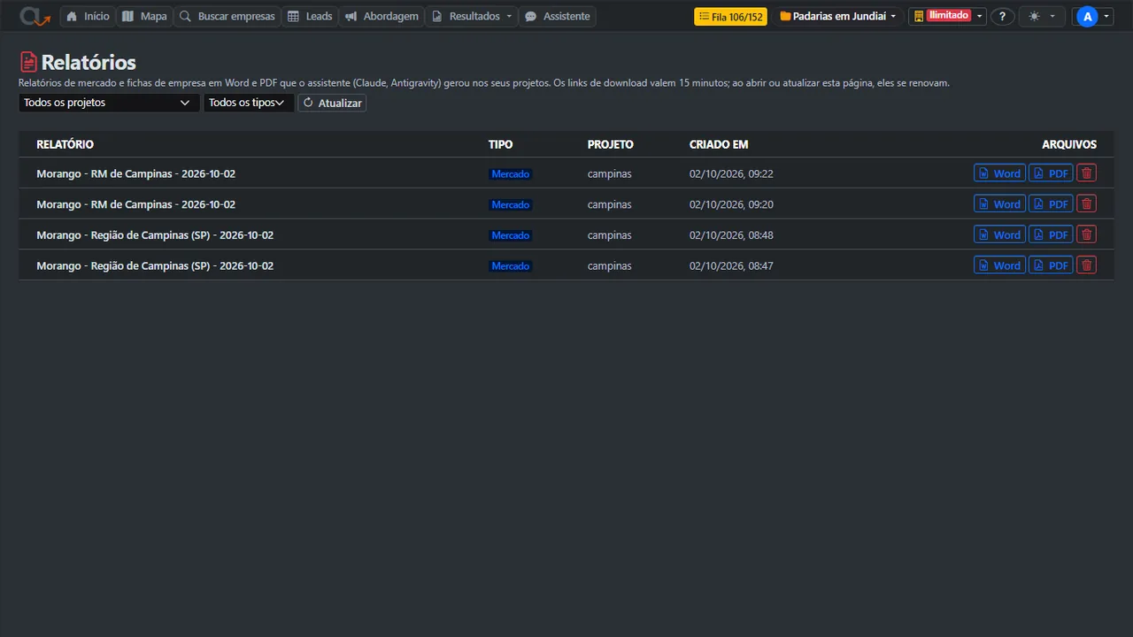Download Word file for the 08:47 report

coord(999,265)
